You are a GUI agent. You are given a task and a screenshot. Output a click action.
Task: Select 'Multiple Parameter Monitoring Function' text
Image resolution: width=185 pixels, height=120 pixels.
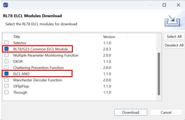pyautogui.click(x=46, y=55)
